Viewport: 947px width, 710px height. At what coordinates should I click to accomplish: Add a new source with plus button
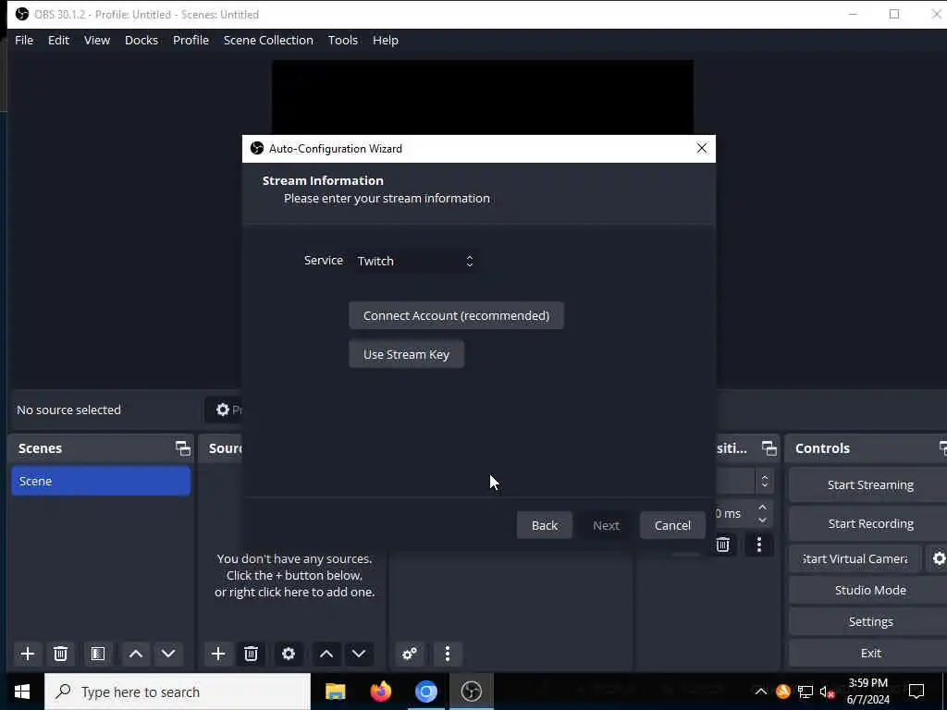(x=218, y=654)
